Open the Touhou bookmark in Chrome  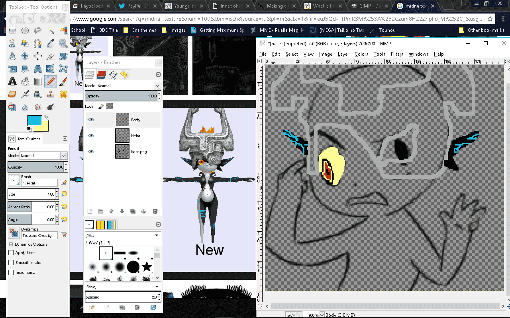(382, 30)
